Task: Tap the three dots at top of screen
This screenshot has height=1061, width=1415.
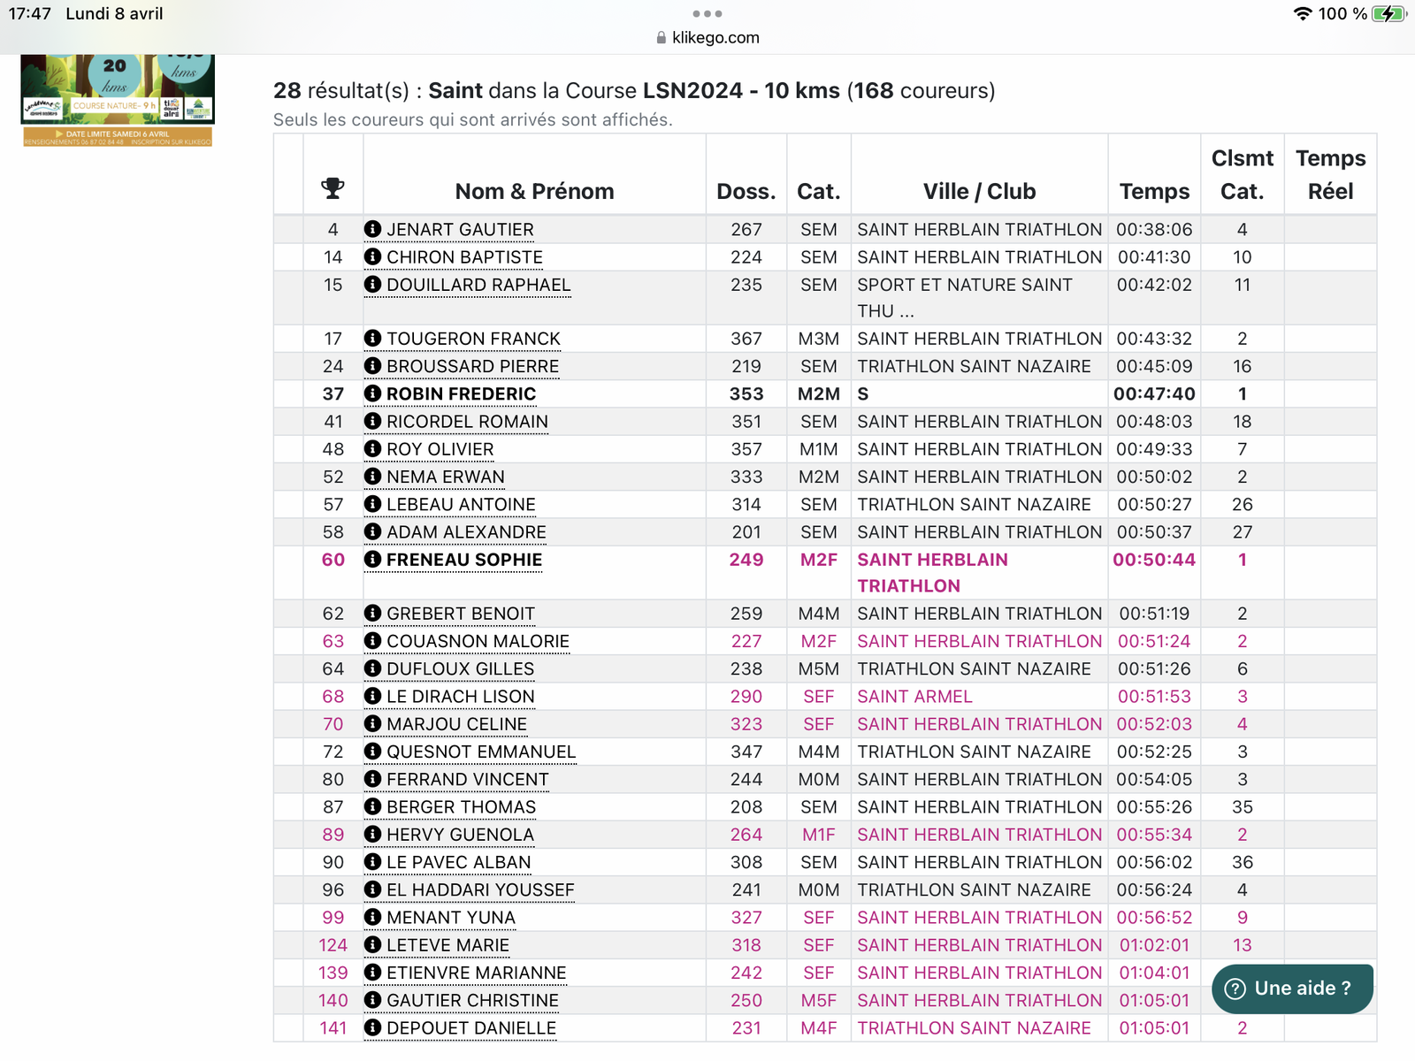Action: click(707, 14)
